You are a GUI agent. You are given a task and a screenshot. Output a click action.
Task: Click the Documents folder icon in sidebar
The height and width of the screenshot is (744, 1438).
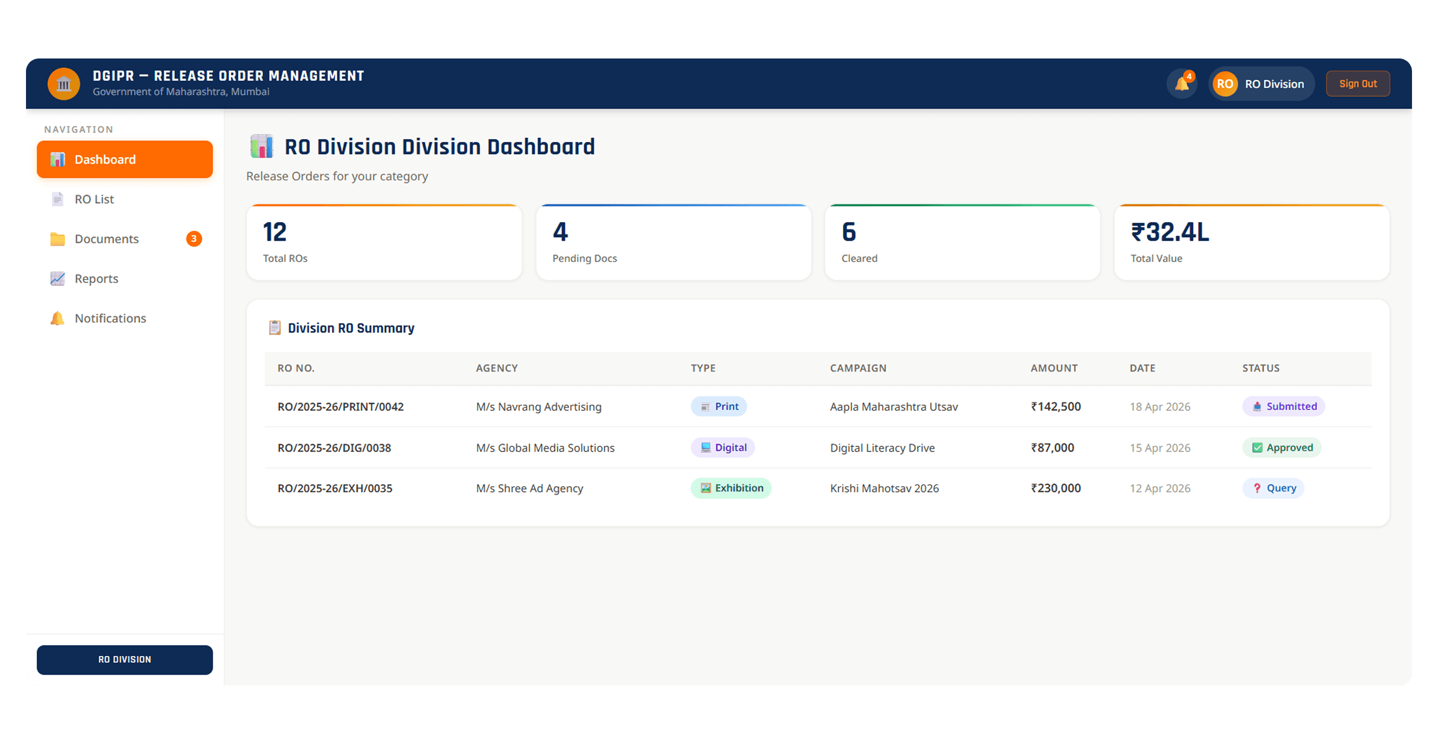pyautogui.click(x=57, y=239)
